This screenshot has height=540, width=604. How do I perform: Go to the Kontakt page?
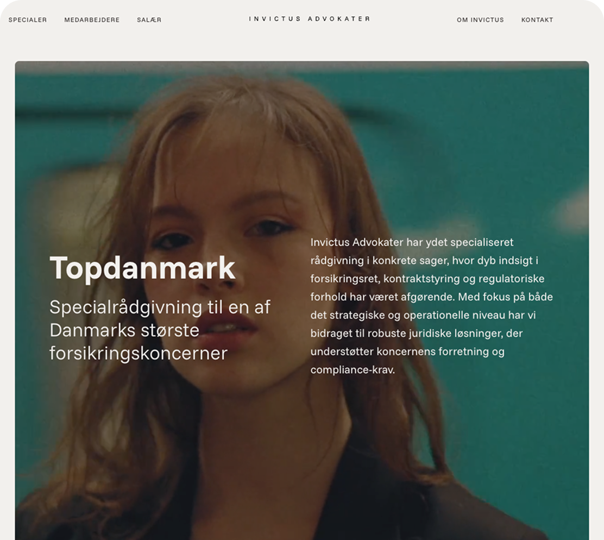click(537, 20)
